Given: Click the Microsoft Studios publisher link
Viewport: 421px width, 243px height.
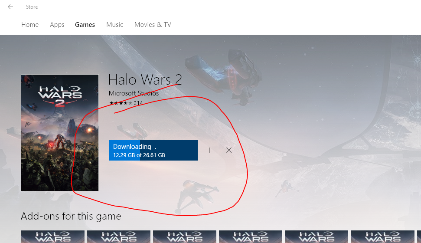Looking at the screenshot, I should click(134, 93).
